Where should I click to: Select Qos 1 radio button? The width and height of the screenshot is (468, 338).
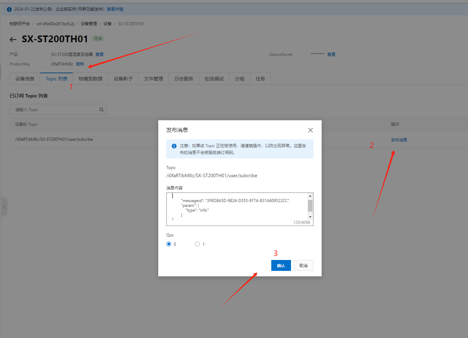tap(197, 244)
